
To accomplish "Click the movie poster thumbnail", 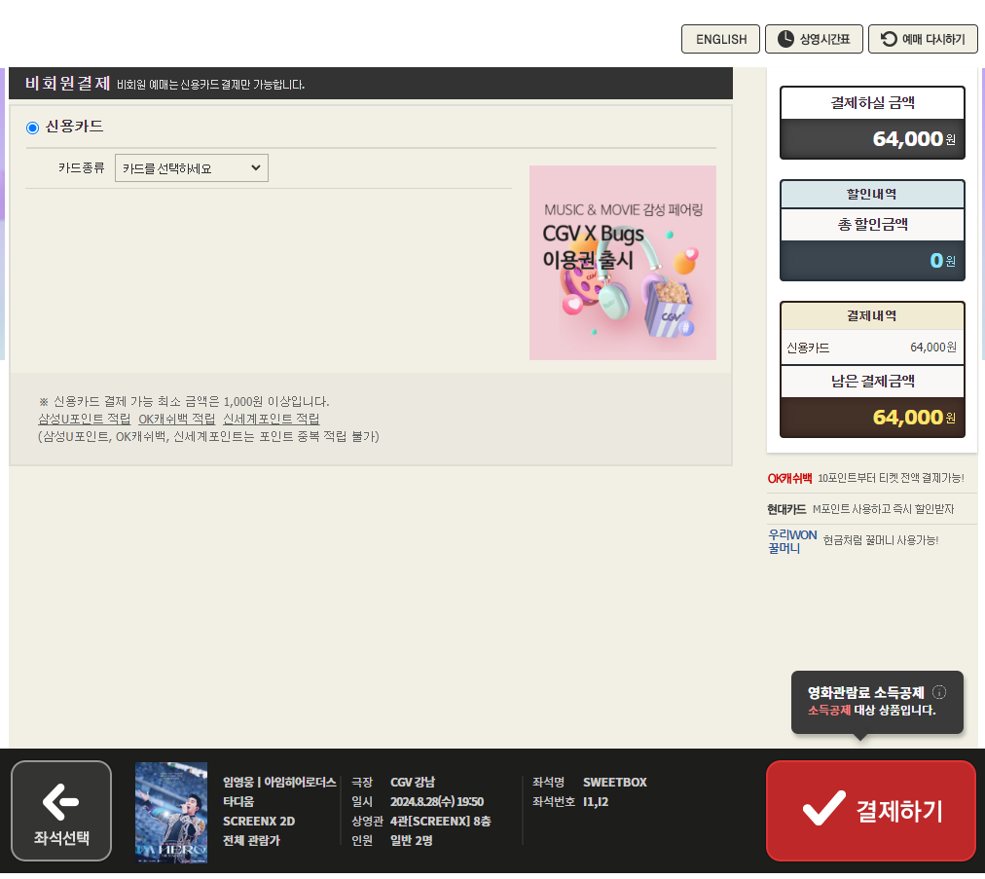I will [171, 812].
